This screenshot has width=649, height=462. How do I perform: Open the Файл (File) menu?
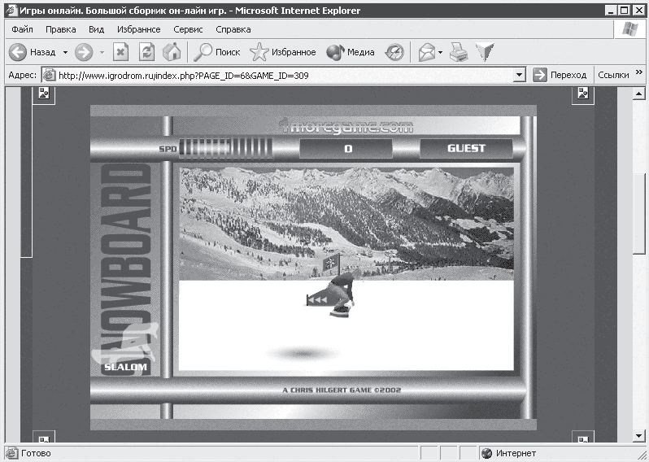point(22,29)
